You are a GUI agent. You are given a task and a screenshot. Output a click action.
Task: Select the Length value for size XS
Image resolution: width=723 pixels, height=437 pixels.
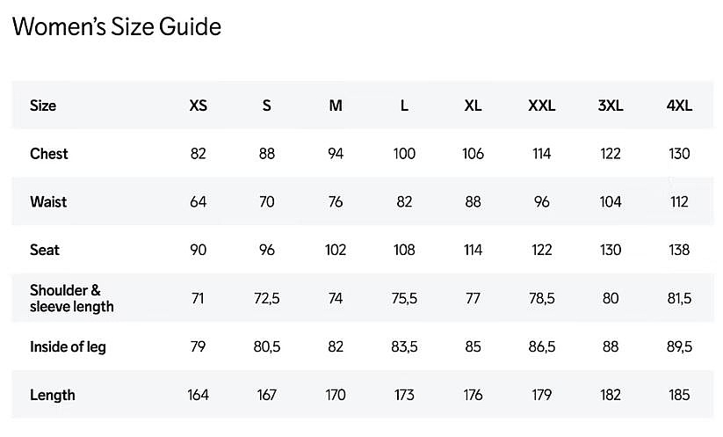click(199, 395)
